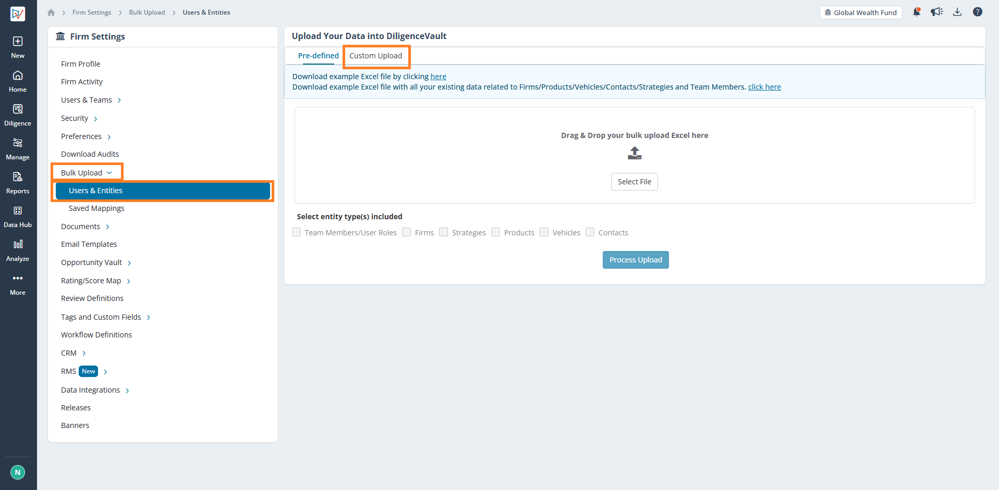Tick the Contacts checkbox
Screen dimensions: 999x490
590,232
